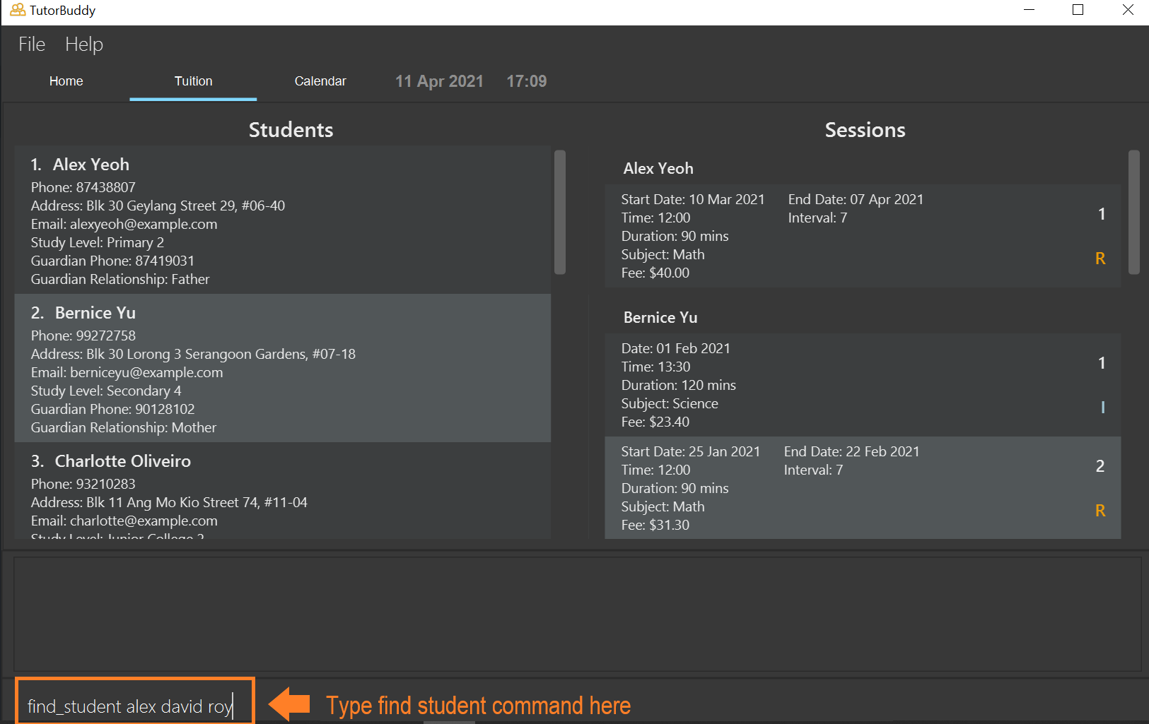Image resolution: width=1149 pixels, height=724 pixels.
Task: Click the email alexyeoh@example.com
Action: coord(144,225)
